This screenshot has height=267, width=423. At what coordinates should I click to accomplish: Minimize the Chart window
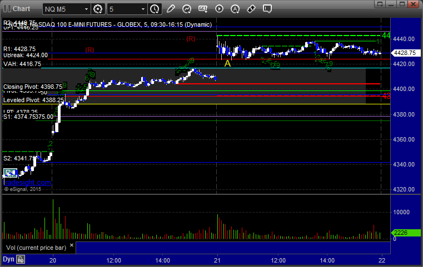[x=391, y=4]
